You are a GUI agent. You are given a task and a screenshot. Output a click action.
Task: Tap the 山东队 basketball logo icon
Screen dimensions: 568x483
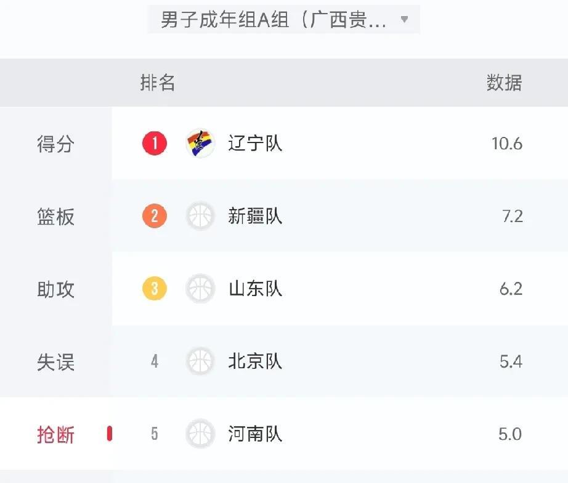coord(200,289)
